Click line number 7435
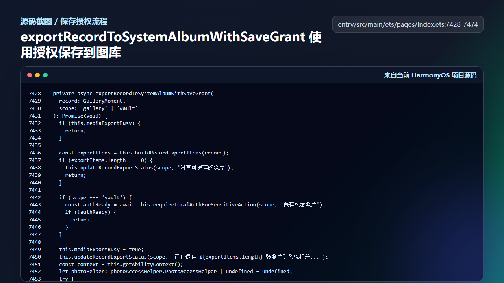Image resolution: width=504 pixels, height=283 pixels. (x=35, y=145)
